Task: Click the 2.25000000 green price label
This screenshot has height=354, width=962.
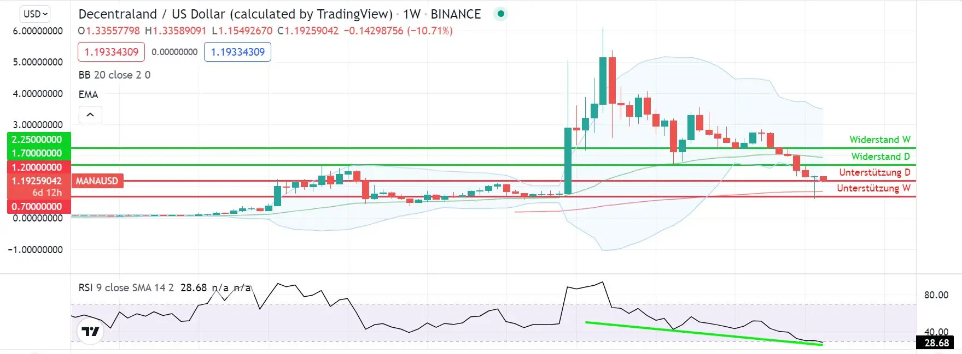Action: (x=39, y=139)
